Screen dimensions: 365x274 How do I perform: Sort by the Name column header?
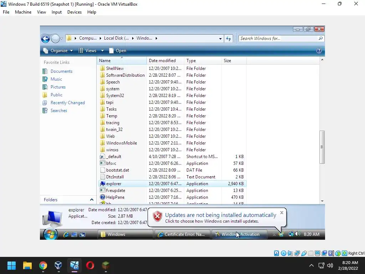(122, 61)
